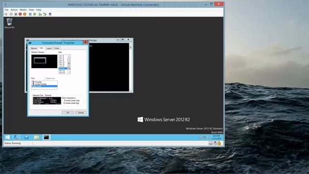Toggle the enhanced session toolbar icon

[x=50, y=14]
